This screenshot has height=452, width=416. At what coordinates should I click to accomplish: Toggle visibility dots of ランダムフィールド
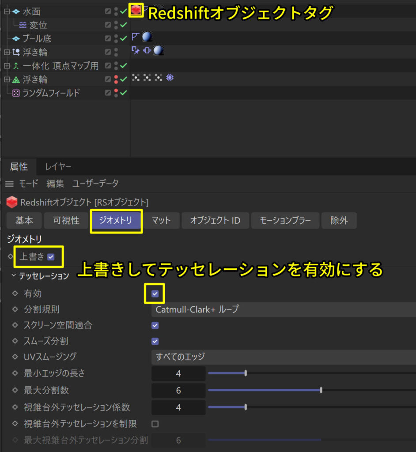tap(116, 93)
